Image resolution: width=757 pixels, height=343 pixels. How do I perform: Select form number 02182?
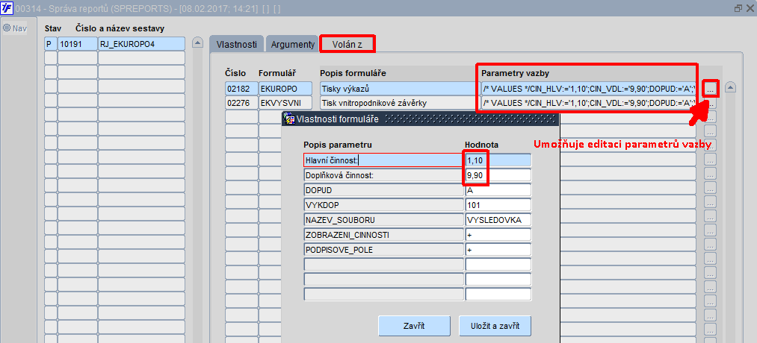coord(241,89)
